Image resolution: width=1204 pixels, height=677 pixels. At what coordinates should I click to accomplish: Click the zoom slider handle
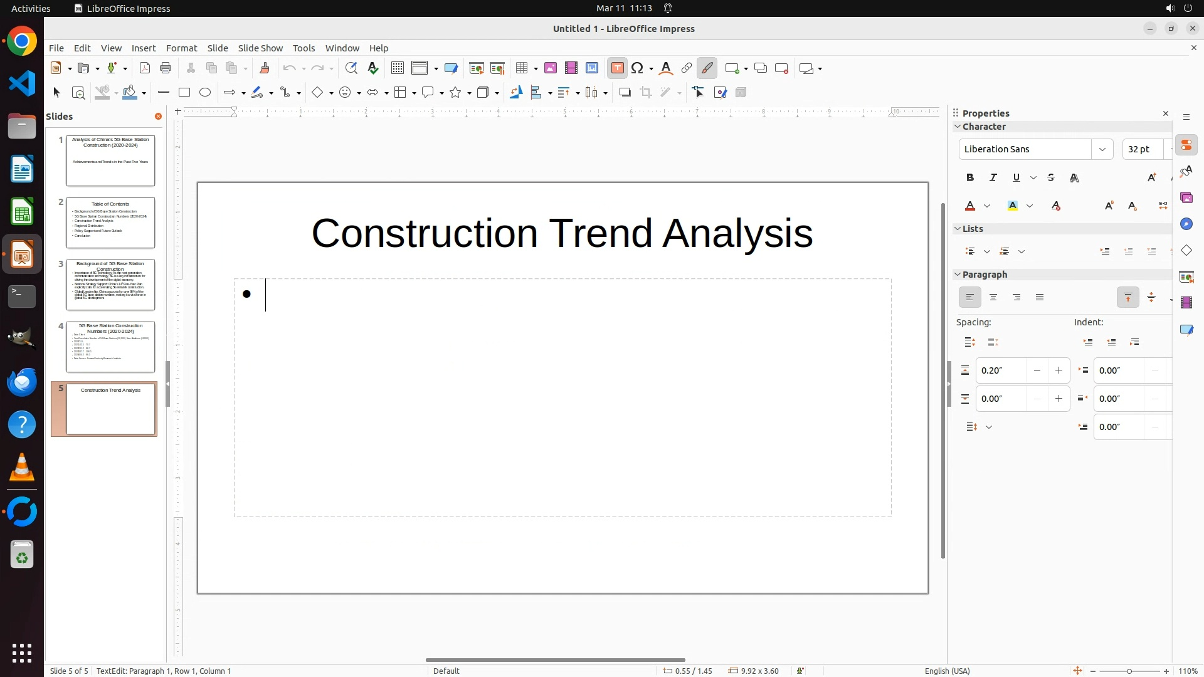pyautogui.click(x=1129, y=671)
